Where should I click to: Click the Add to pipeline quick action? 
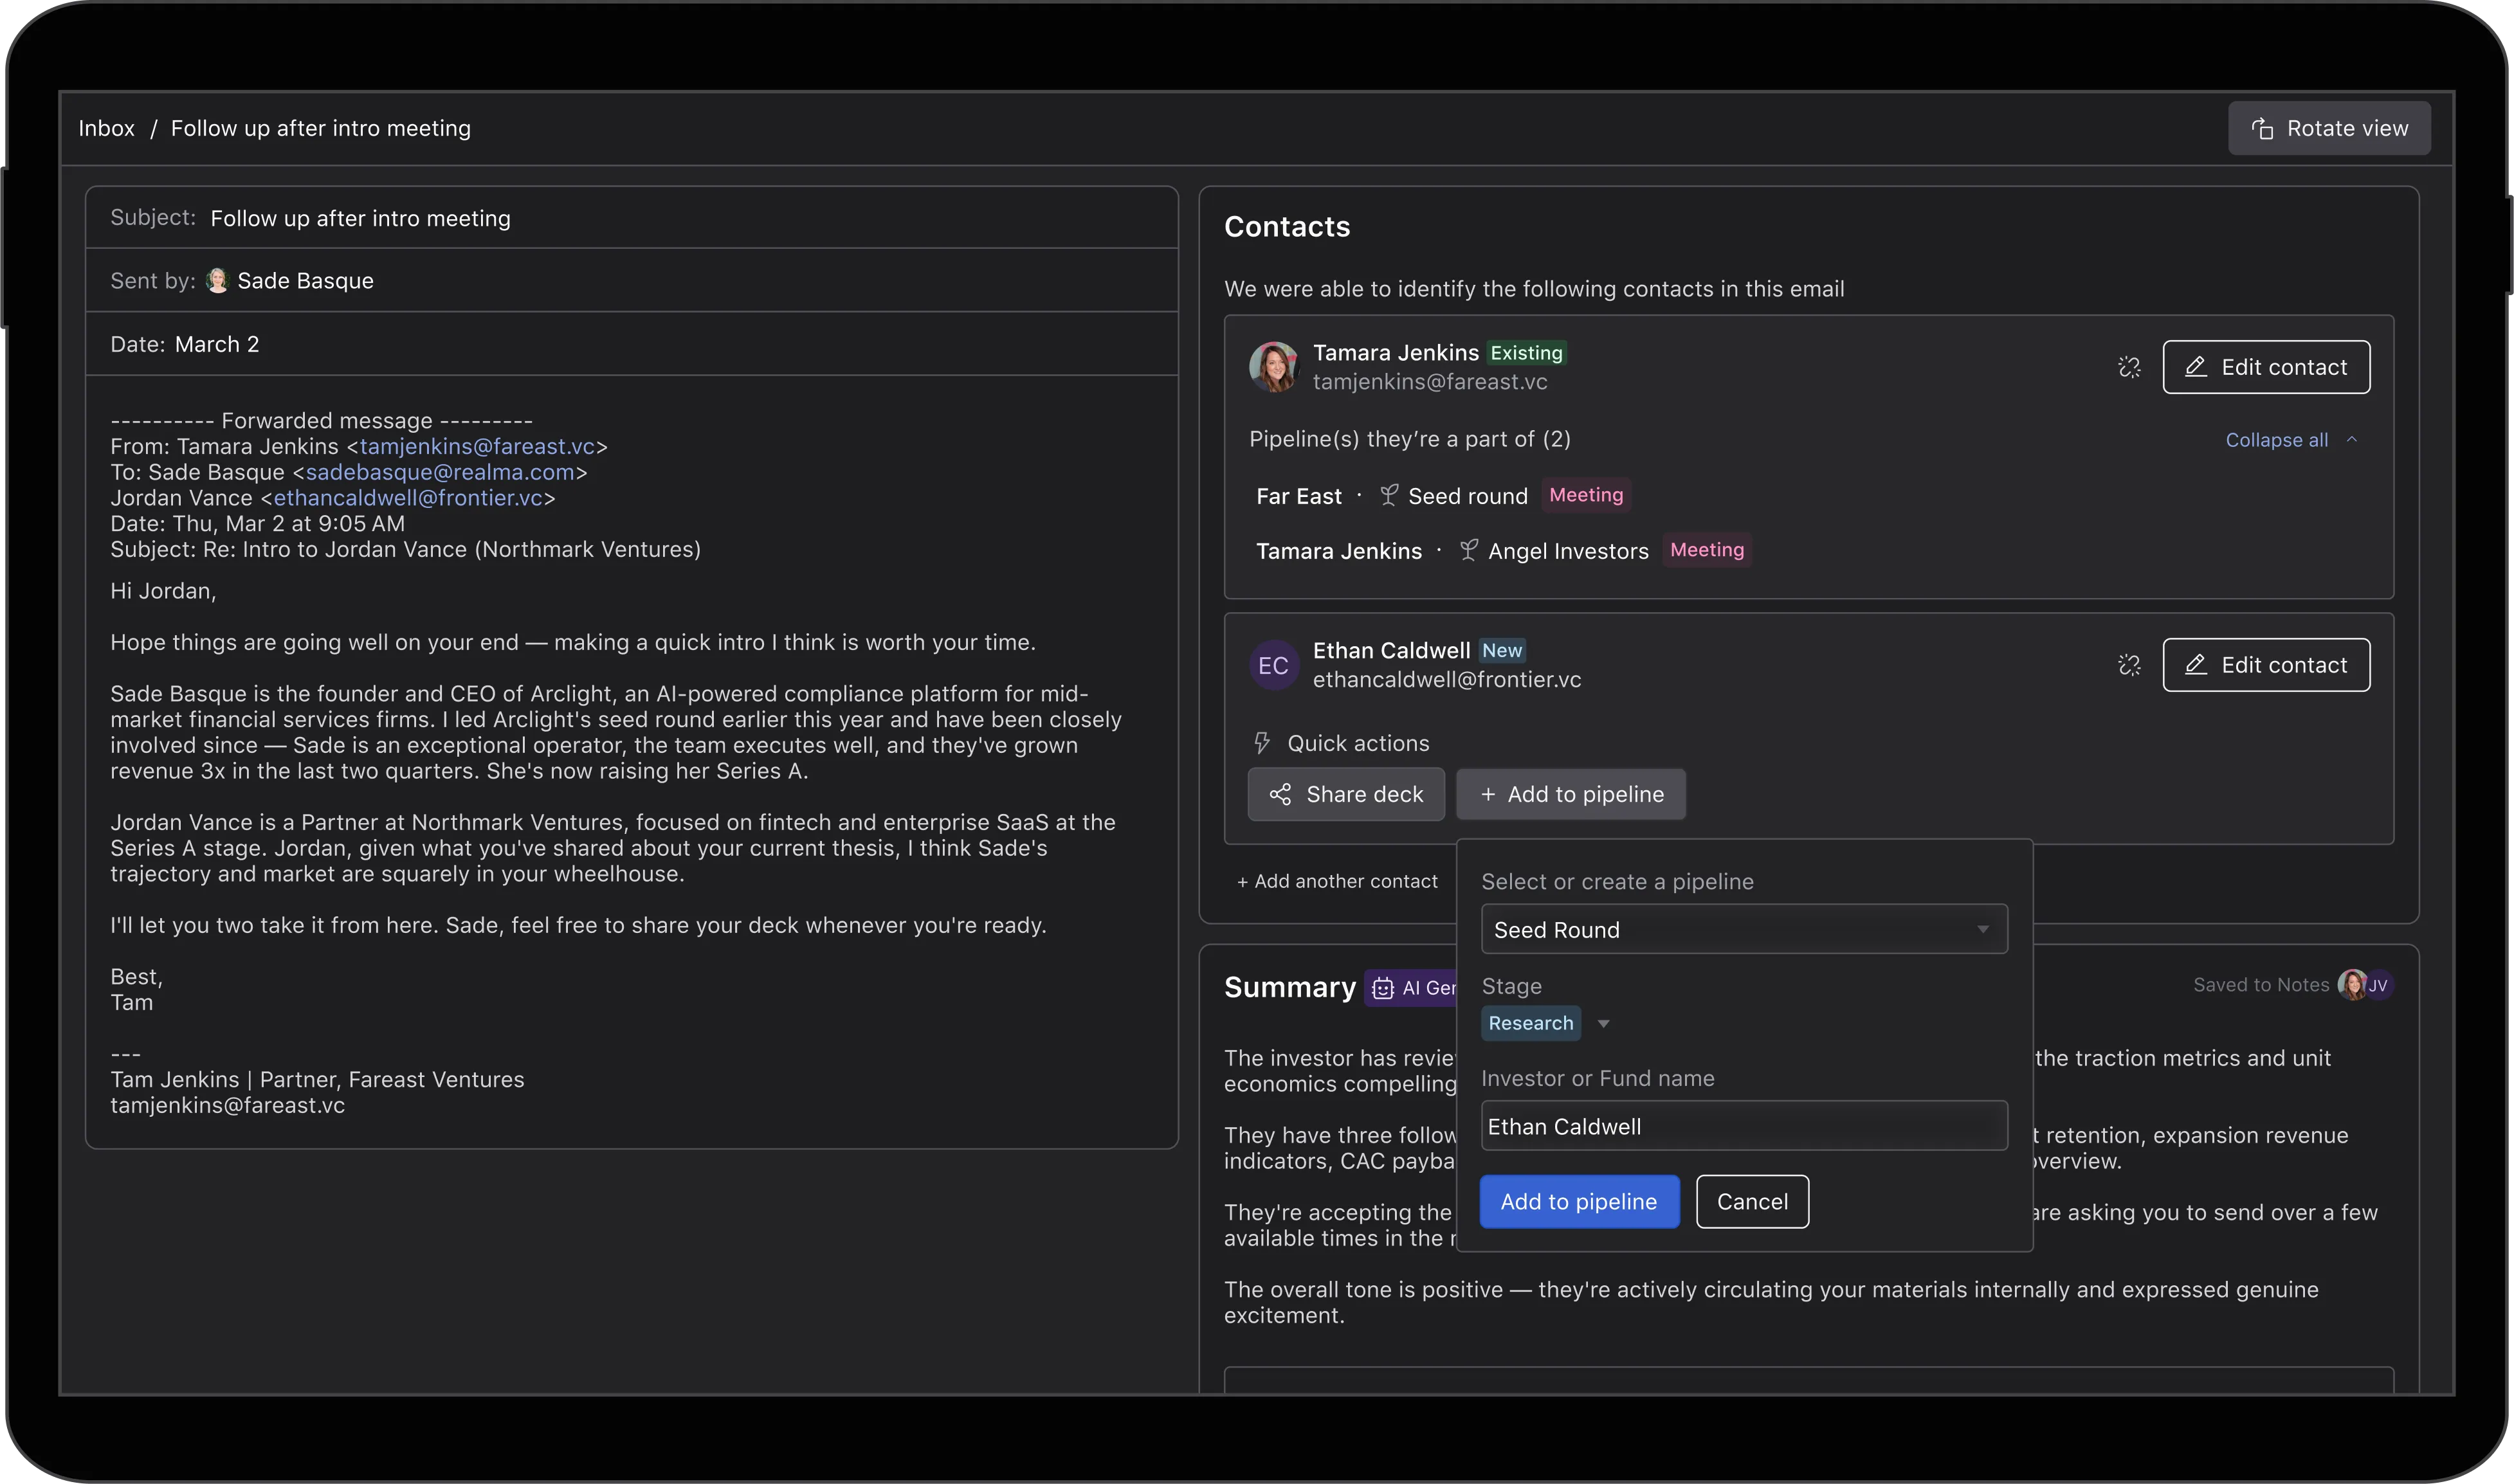pyautogui.click(x=1571, y=794)
